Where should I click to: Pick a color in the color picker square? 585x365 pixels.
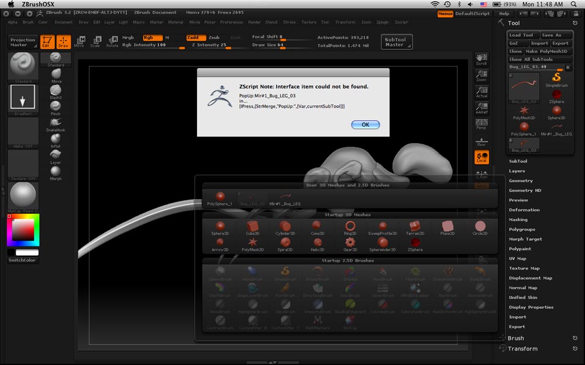[x=23, y=230]
